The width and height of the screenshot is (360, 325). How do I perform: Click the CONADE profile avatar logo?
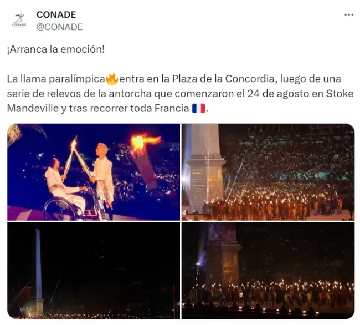pos(19,20)
